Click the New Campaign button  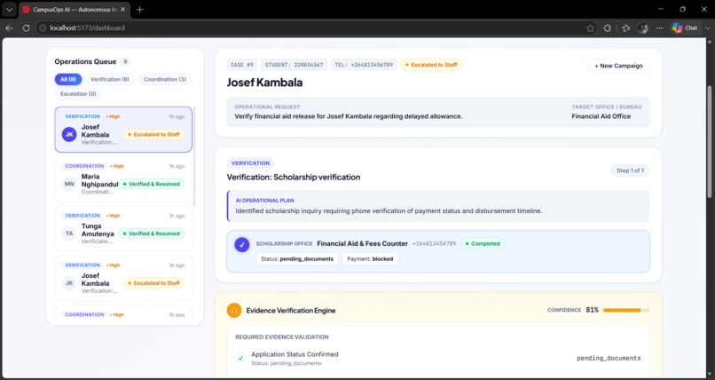click(x=618, y=66)
